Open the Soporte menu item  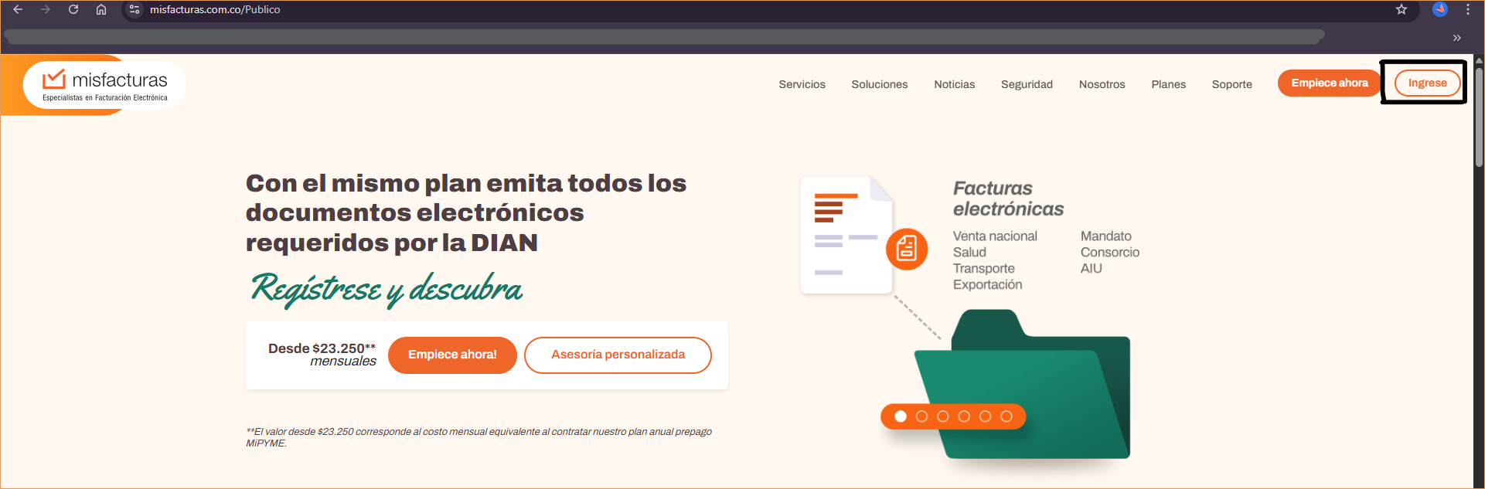[x=1231, y=84]
